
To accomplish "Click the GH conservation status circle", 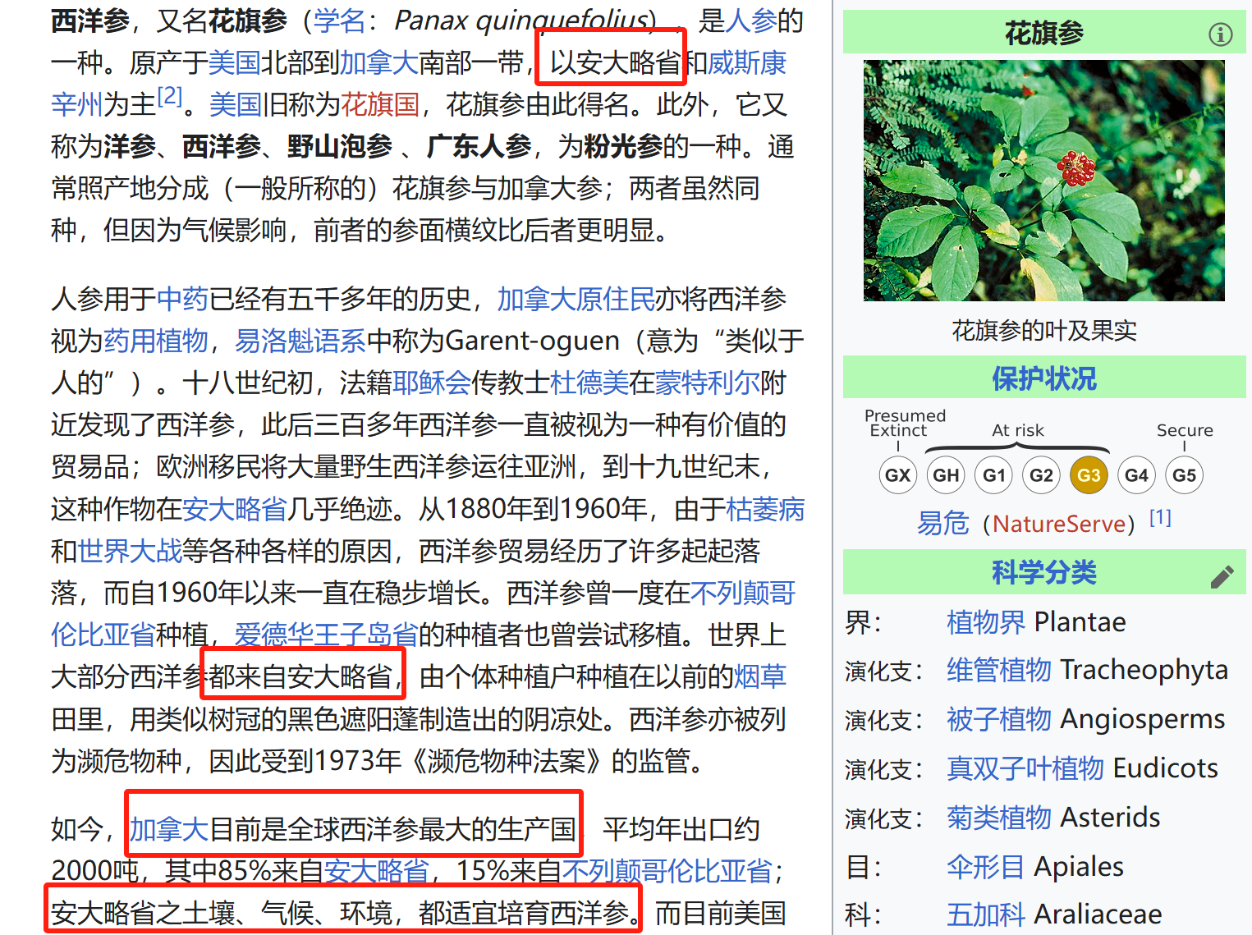I will [946, 475].
